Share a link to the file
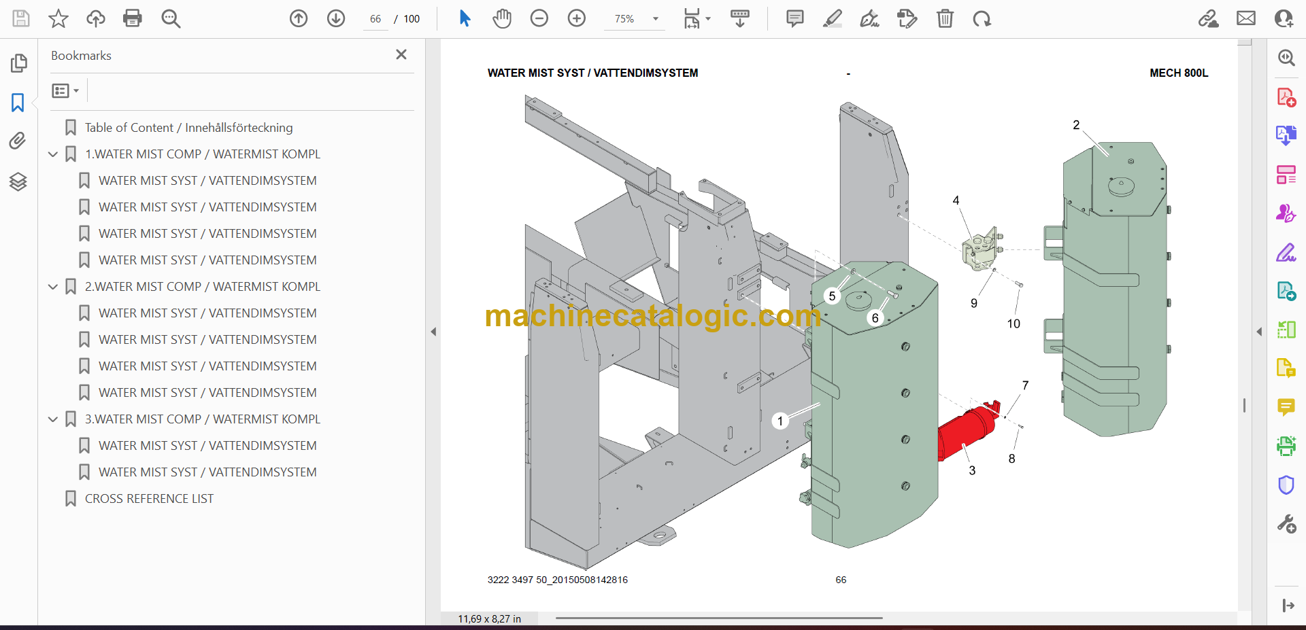The width and height of the screenshot is (1306, 630). point(1209,18)
